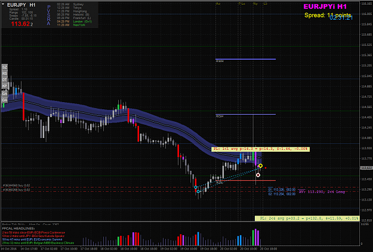Click the yellow circle price marker
This screenshot has height=252, width=373.
point(260,165)
